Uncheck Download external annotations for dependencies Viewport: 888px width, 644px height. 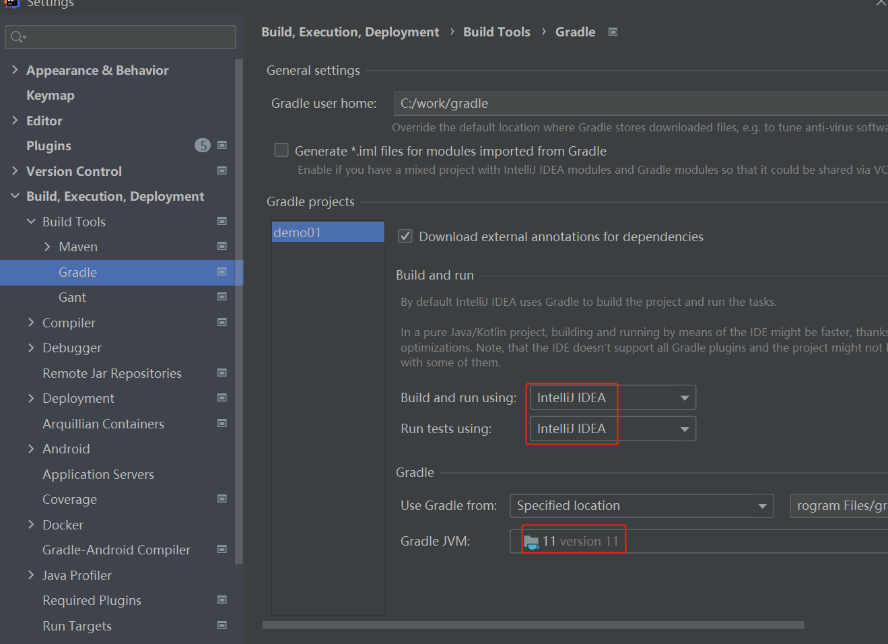pyautogui.click(x=405, y=236)
